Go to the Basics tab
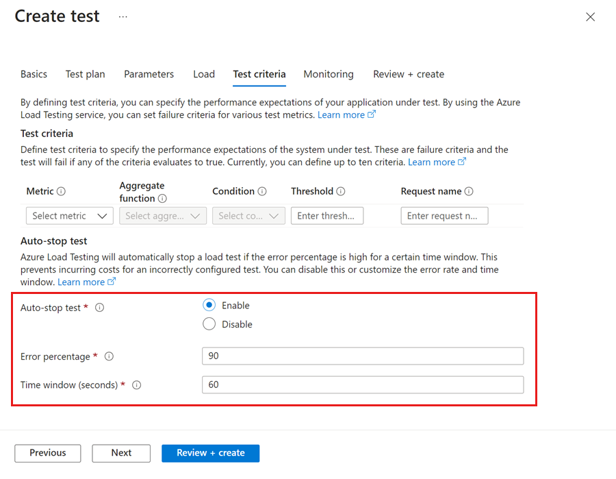616x479 pixels. [x=34, y=74]
